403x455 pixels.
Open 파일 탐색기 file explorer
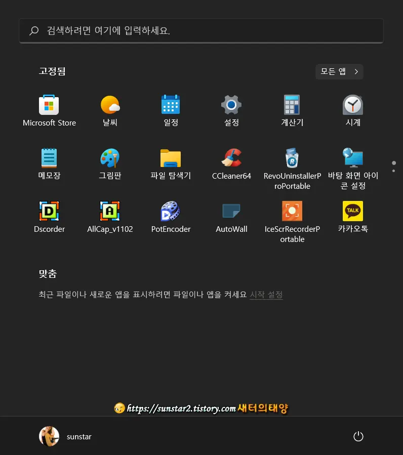(x=171, y=163)
